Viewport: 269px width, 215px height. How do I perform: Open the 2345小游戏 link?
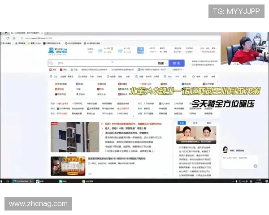point(122,113)
